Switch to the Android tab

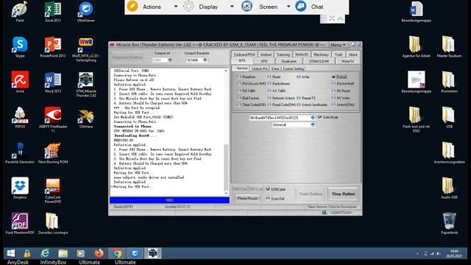click(x=266, y=54)
